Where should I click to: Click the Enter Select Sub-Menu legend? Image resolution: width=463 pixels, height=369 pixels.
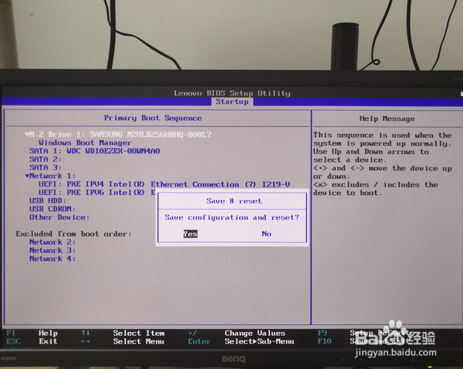coord(241,341)
